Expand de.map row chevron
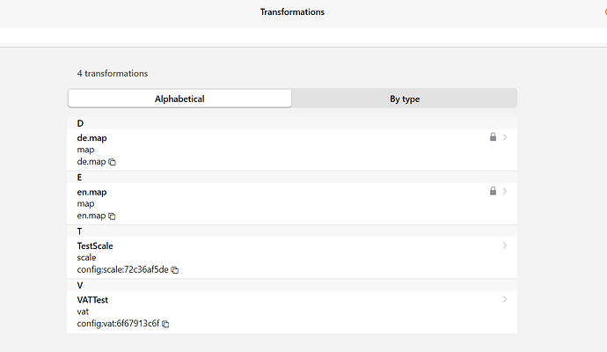Viewport: 607px width, 352px height. click(505, 137)
